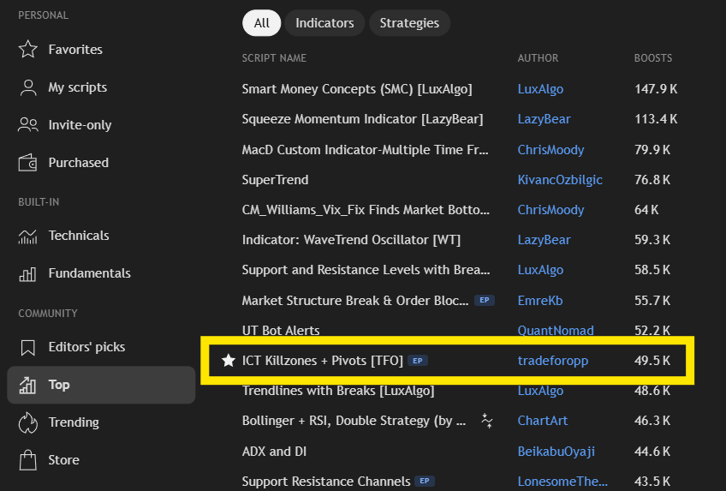Click the Editors' picks bookmark icon
This screenshot has height=491, width=726.
[x=27, y=347]
